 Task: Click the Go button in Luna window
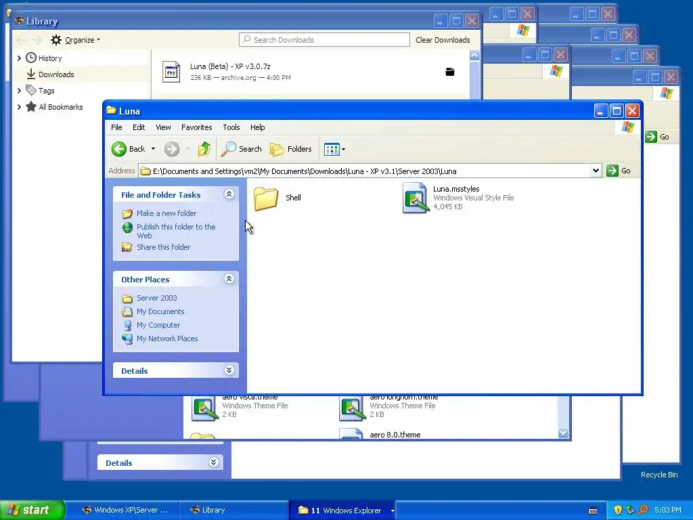click(619, 171)
